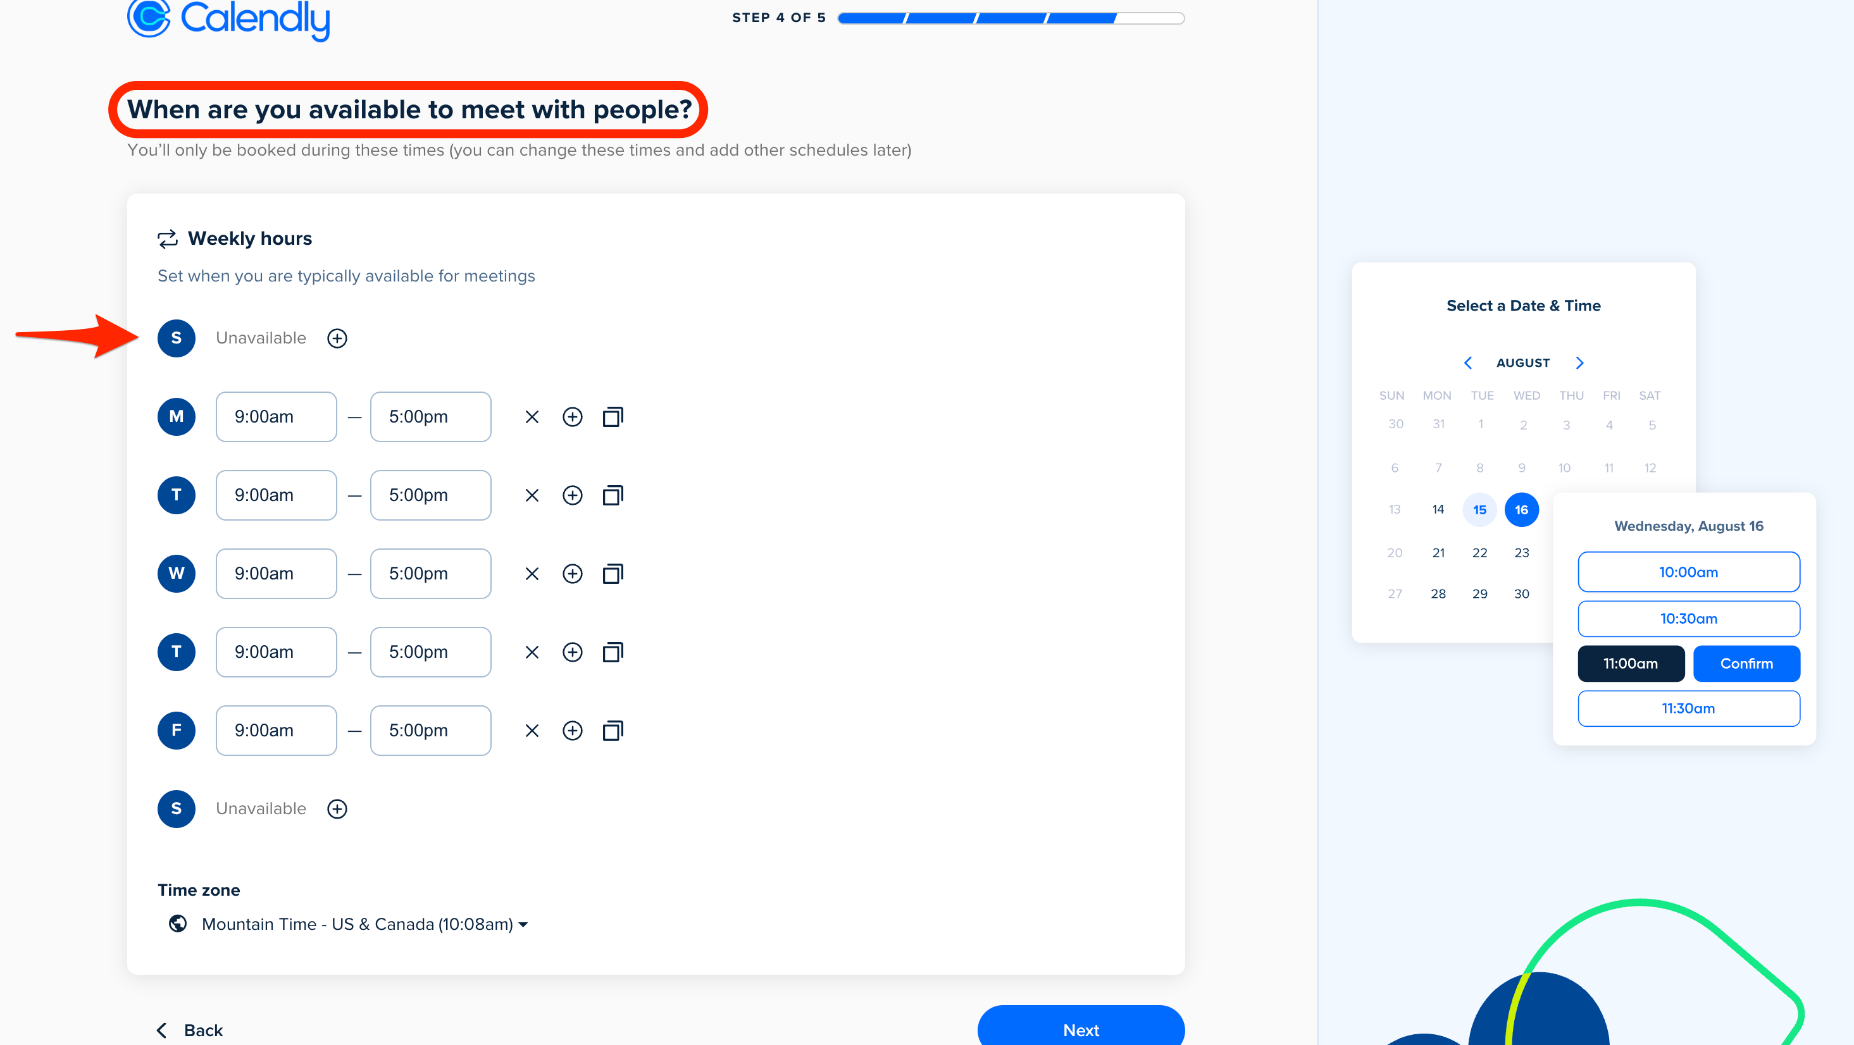Add another interval to Tuesday
The width and height of the screenshot is (1854, 1045).
pos(572,495)
